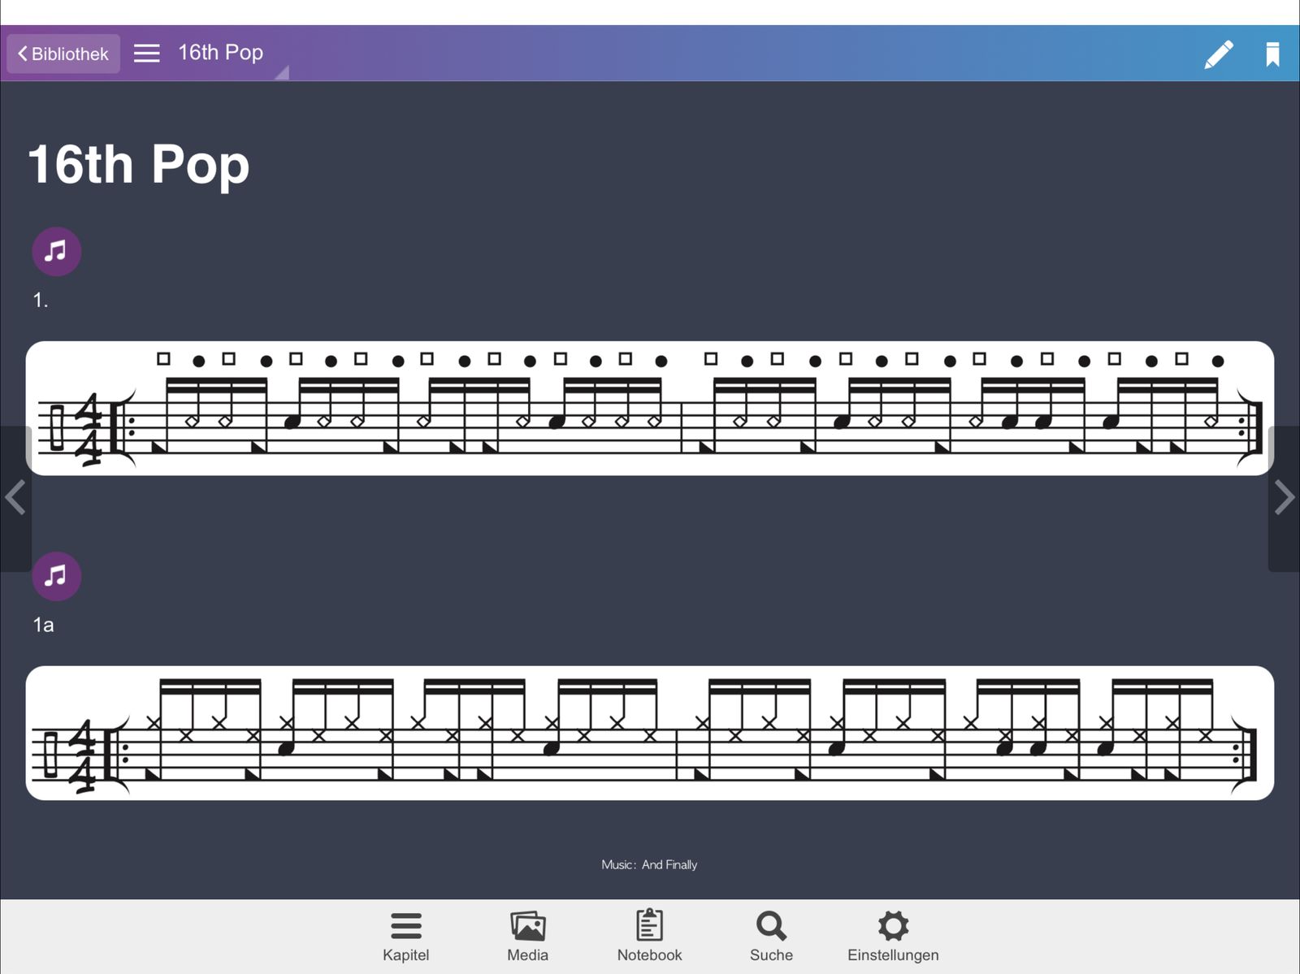Open the Media gallery

coord(527,936)
